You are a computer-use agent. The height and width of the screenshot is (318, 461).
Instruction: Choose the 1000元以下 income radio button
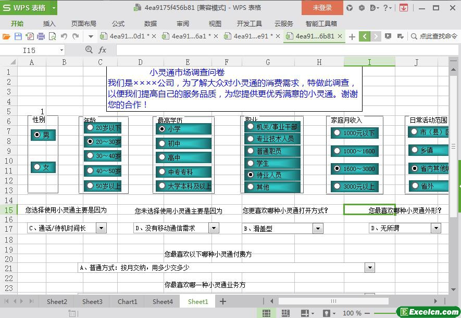coord(337,133)
